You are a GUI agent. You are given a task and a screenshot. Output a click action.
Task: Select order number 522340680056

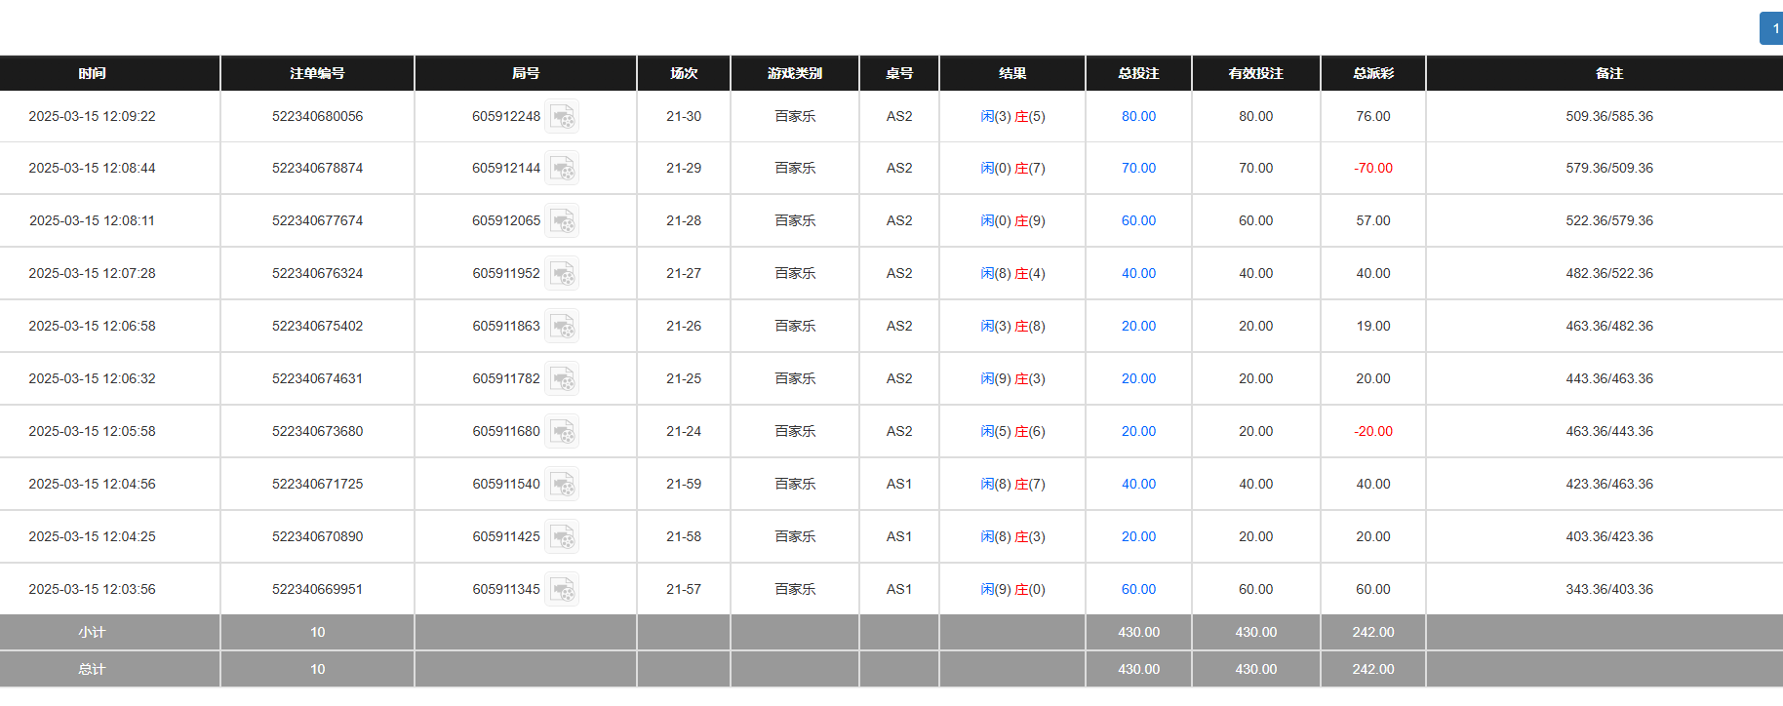(317, 117)
